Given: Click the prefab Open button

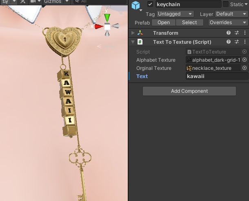Looking at the screenshot, I should 164,22.
